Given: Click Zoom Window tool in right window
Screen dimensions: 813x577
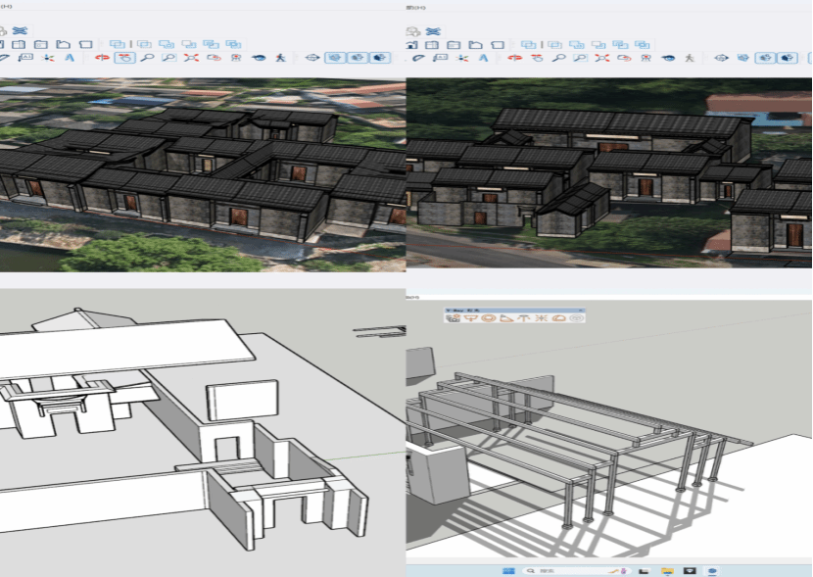Looking at the screenshot, I should 577,58.
